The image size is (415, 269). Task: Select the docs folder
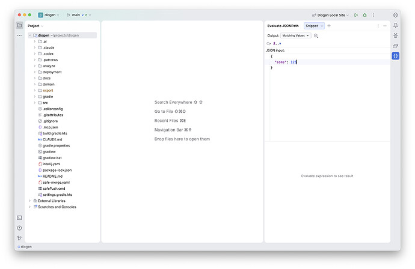point(46,78)
